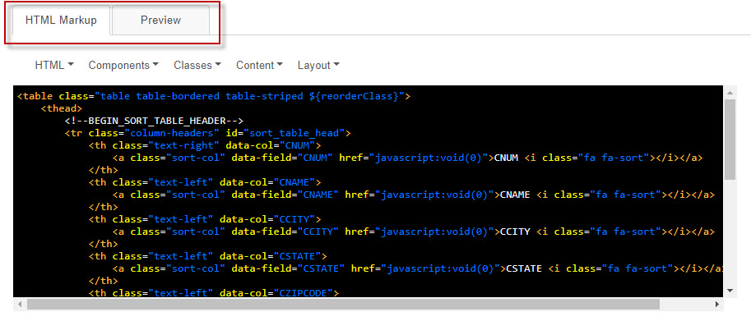Click the horizontal scrollbar right arrow

[717, 304]
